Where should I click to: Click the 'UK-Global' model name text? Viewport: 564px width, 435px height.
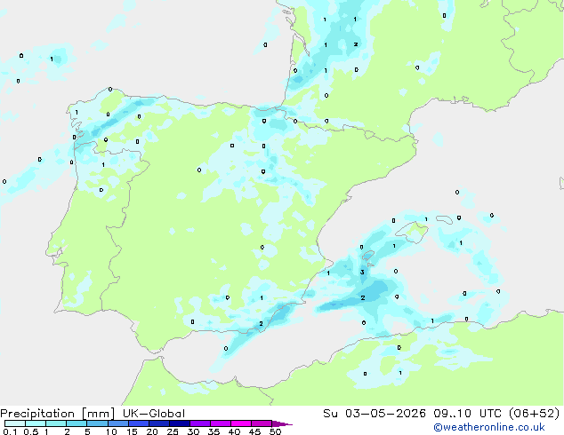tap(154, 414)
